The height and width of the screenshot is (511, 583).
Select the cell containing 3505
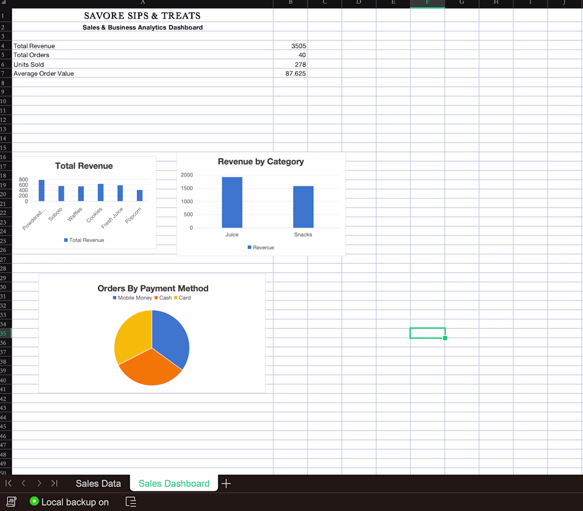click(x=290, y=46)
